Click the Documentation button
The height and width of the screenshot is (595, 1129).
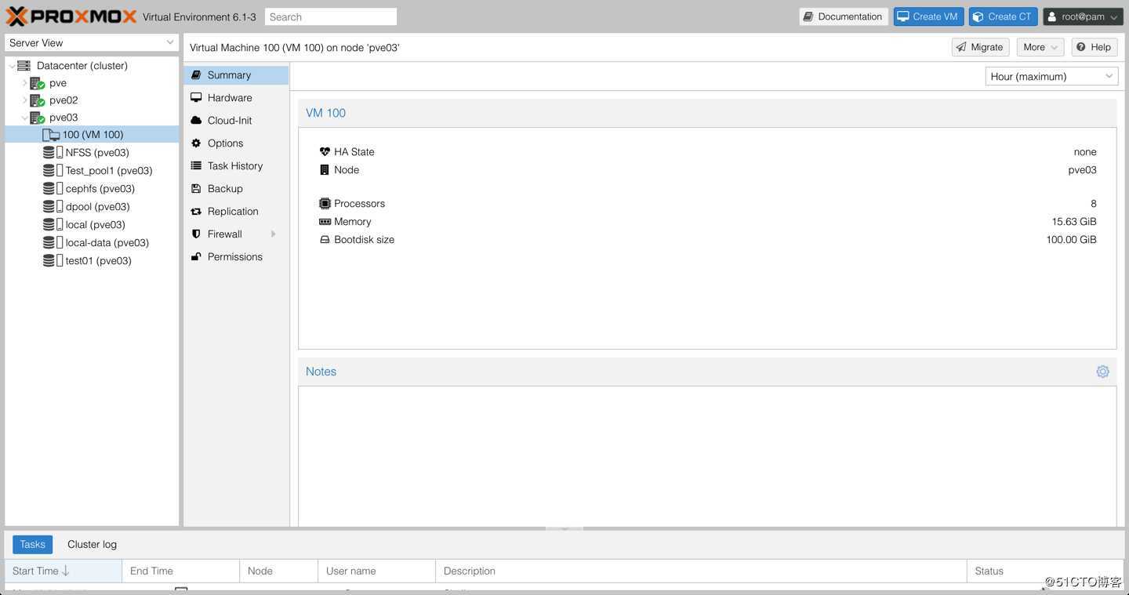843,16
